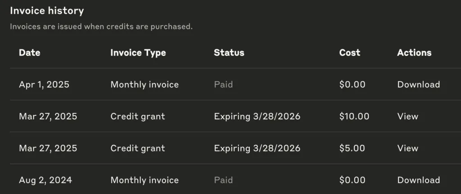Click the Status column header

(229, 53)
